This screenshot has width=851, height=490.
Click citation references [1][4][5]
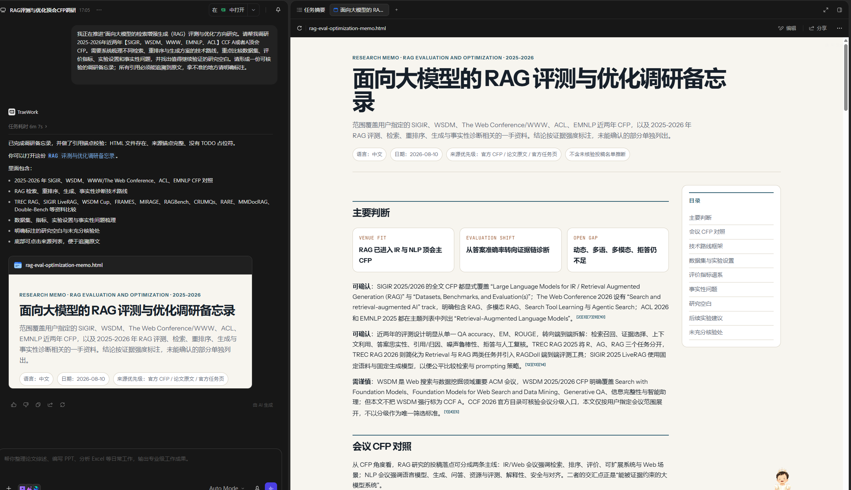[452, 412]
